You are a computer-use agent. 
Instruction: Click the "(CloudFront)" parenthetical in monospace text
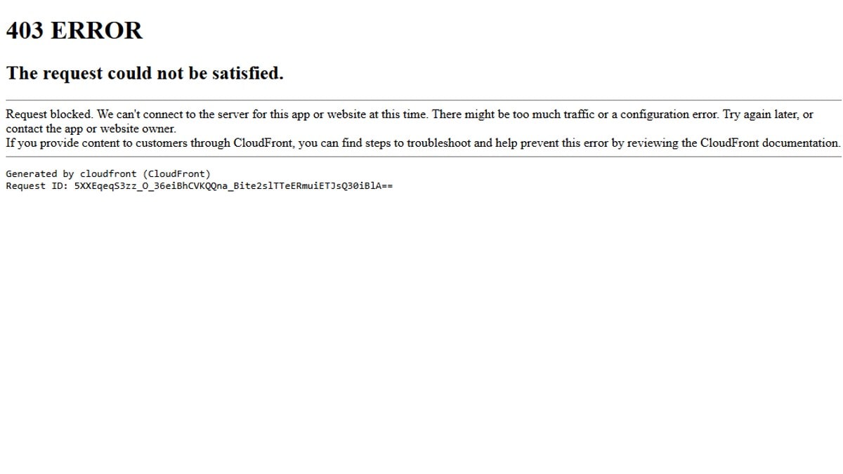[x=176, y=173]
